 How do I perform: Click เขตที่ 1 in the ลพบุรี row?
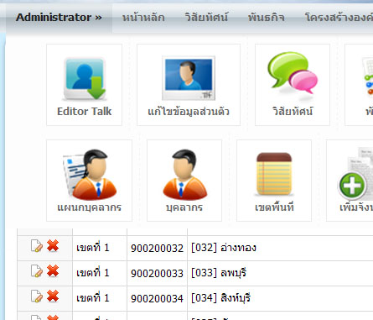pyautogui.click(x=93, y=273)
